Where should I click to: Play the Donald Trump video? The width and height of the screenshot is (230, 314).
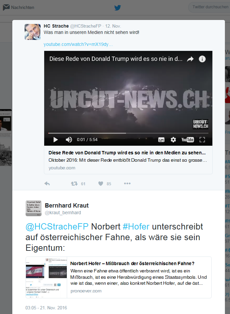56,140
